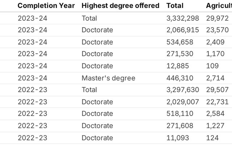The height and width of the screenshot is (145, 232).
Task: Select the cell containing 271,608
Action: [x=180, y=126]
